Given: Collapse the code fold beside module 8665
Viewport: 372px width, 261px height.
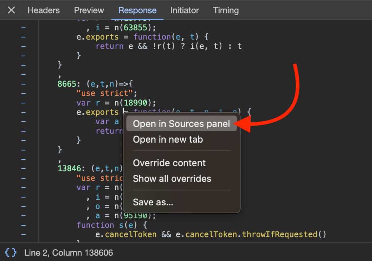Looking at the screenshot, I should pyautogui.click(x=23, y=84).
